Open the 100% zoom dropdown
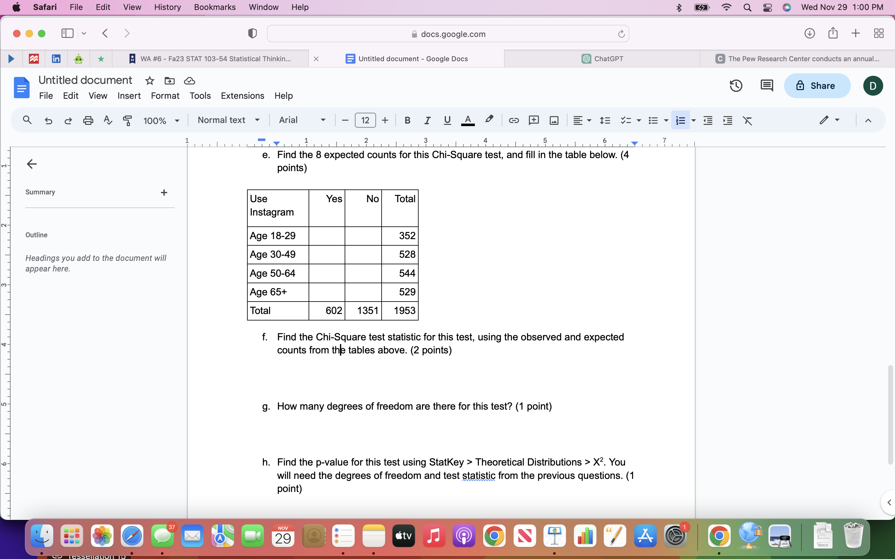Viewport: 895px width, 559px height. 161,120
